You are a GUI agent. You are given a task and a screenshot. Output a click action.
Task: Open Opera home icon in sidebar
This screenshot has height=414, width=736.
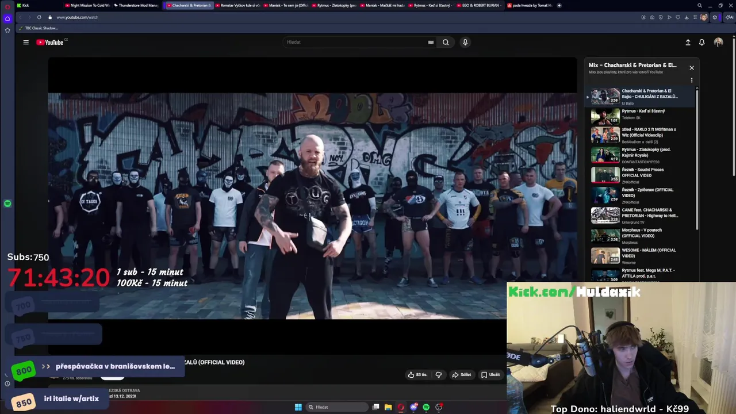point(7,18)
